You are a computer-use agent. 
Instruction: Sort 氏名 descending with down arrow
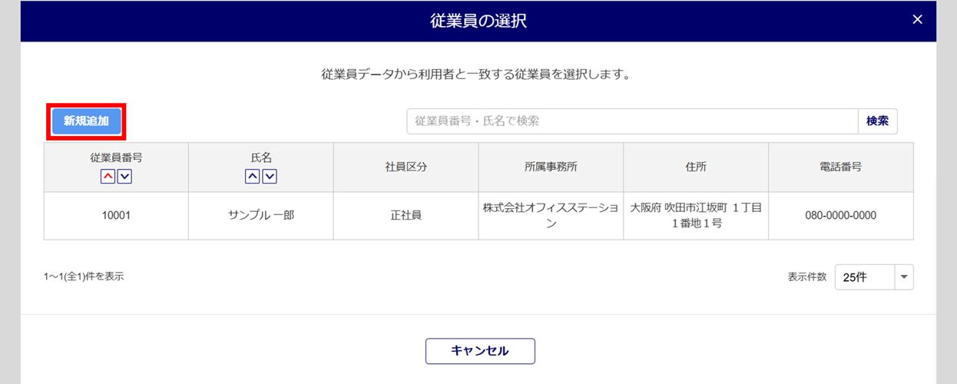(270, 177)
